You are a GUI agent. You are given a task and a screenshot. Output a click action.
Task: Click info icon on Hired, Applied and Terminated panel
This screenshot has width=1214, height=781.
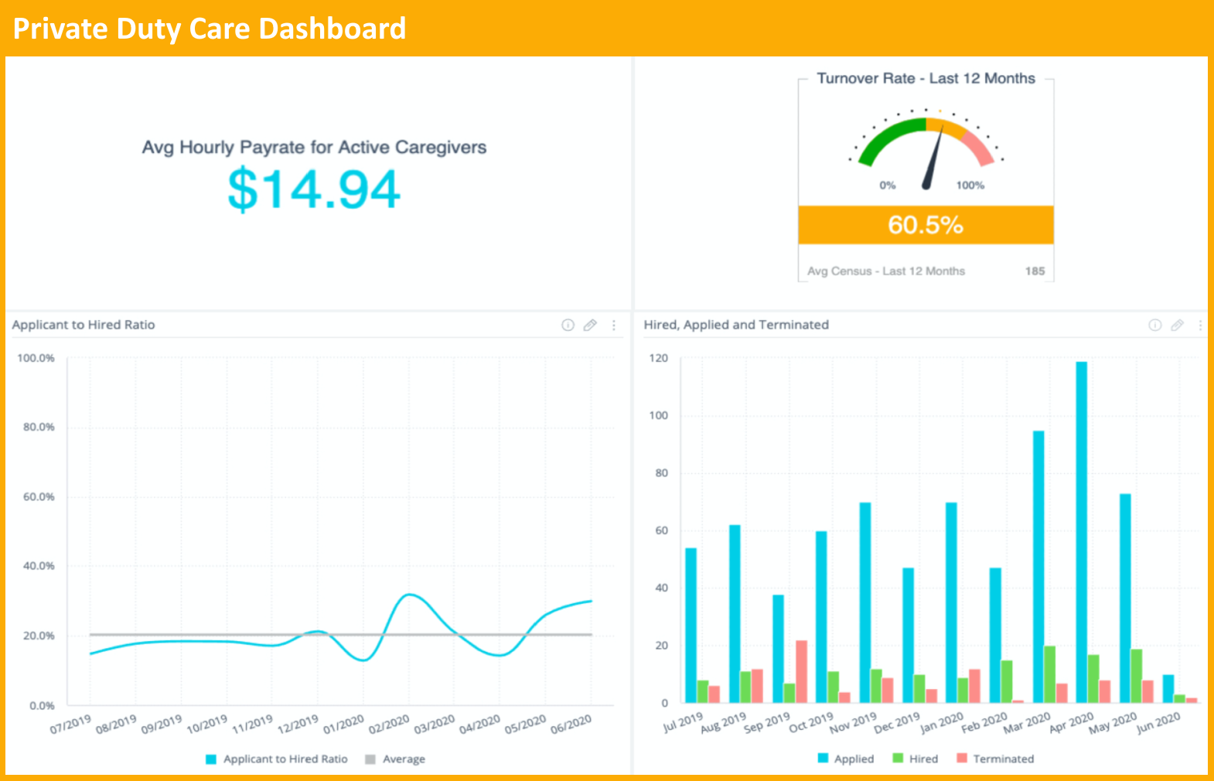tap(1154, 326)
